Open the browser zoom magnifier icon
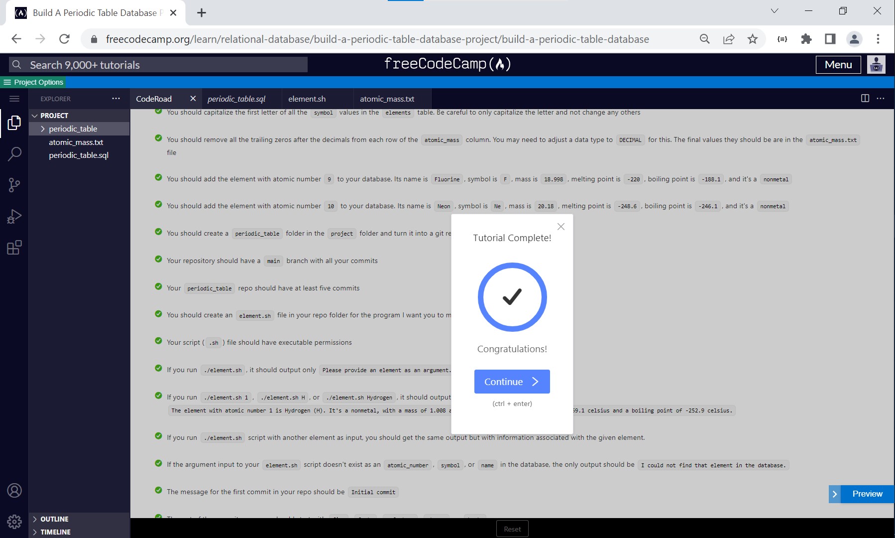The width and height of the screenshot is (895, 538). pyautogui.click(x=705, y=39)
